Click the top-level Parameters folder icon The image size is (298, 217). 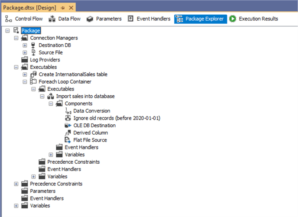tap(25, 191)
